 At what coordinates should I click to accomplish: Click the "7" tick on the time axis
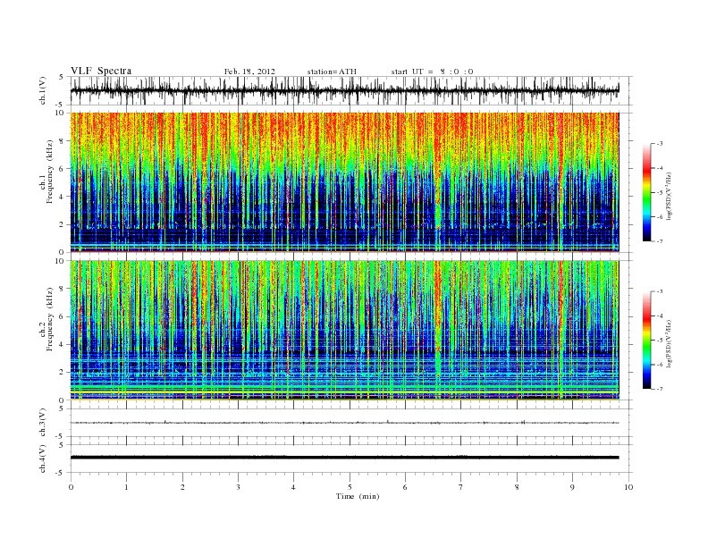460,487
